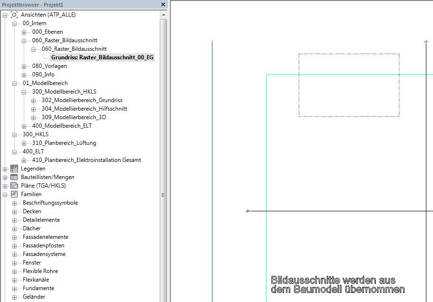
Task: Select 410_Planbereich_Elektroinstallation Gesamt item
Action: 86,160
